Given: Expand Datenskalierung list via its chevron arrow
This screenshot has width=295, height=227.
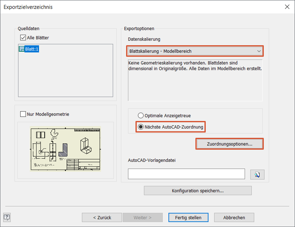Looking at the screenshot, I should tap(259, 51).
